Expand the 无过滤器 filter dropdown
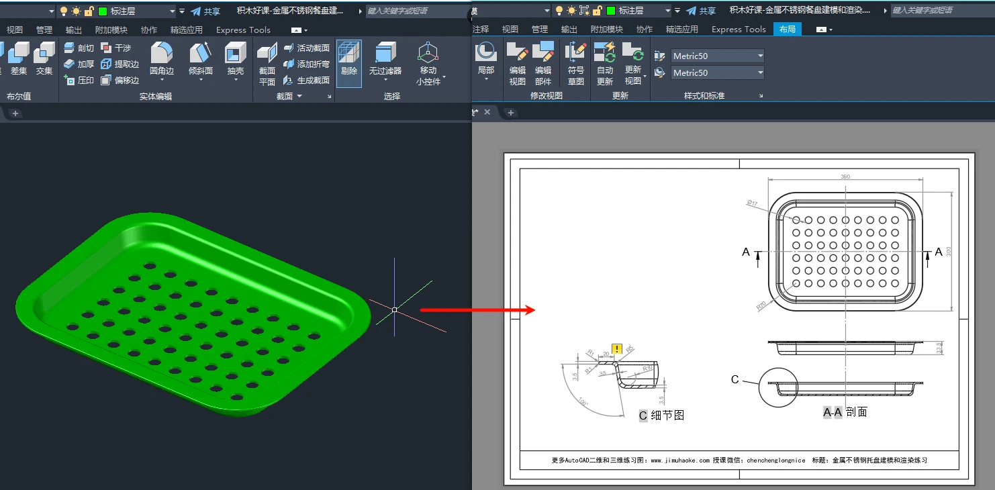The width and height of the screenshot is (995, 490). point(385,79)
